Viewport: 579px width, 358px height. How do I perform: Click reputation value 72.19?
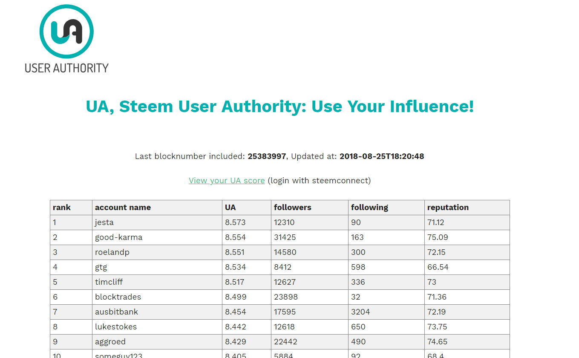click(x=437, y=312)
